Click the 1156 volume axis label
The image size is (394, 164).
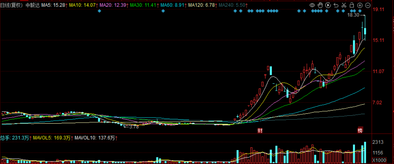(x=378, y=153)
